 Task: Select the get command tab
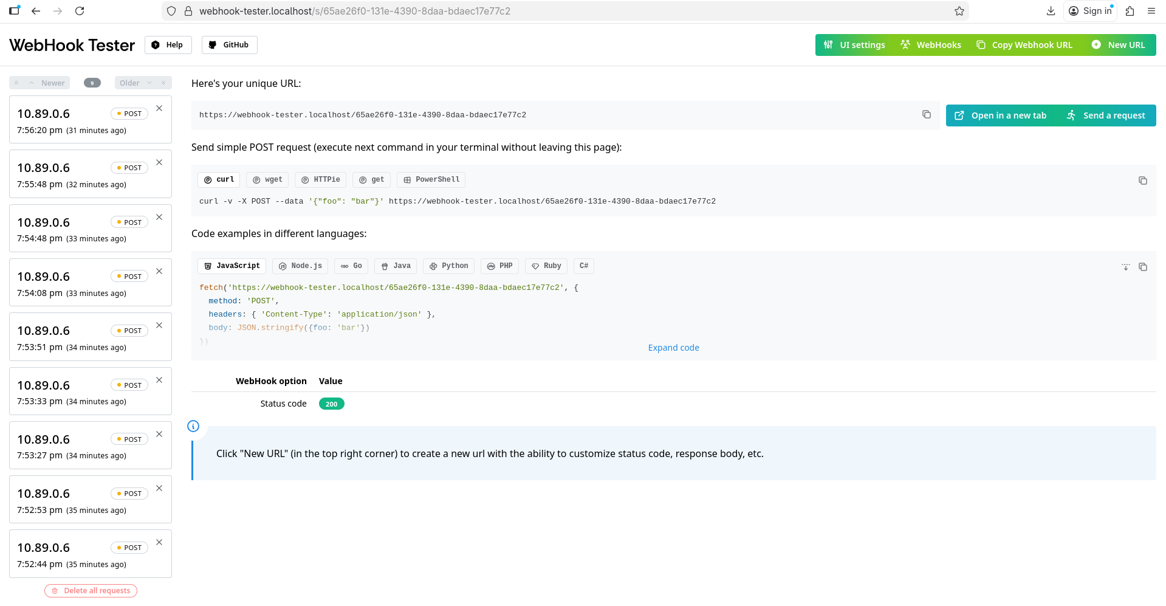pos(371,180)
